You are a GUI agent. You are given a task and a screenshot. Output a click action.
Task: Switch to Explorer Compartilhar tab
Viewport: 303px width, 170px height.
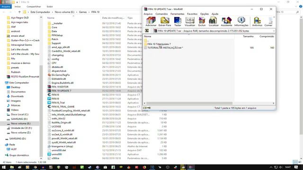pos(34,7)
